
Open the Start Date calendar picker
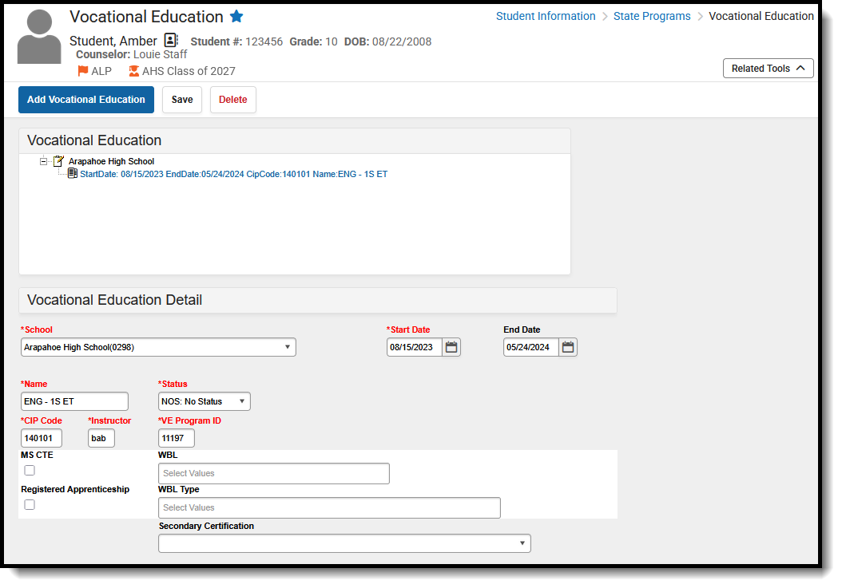click(x=451, y=347)
